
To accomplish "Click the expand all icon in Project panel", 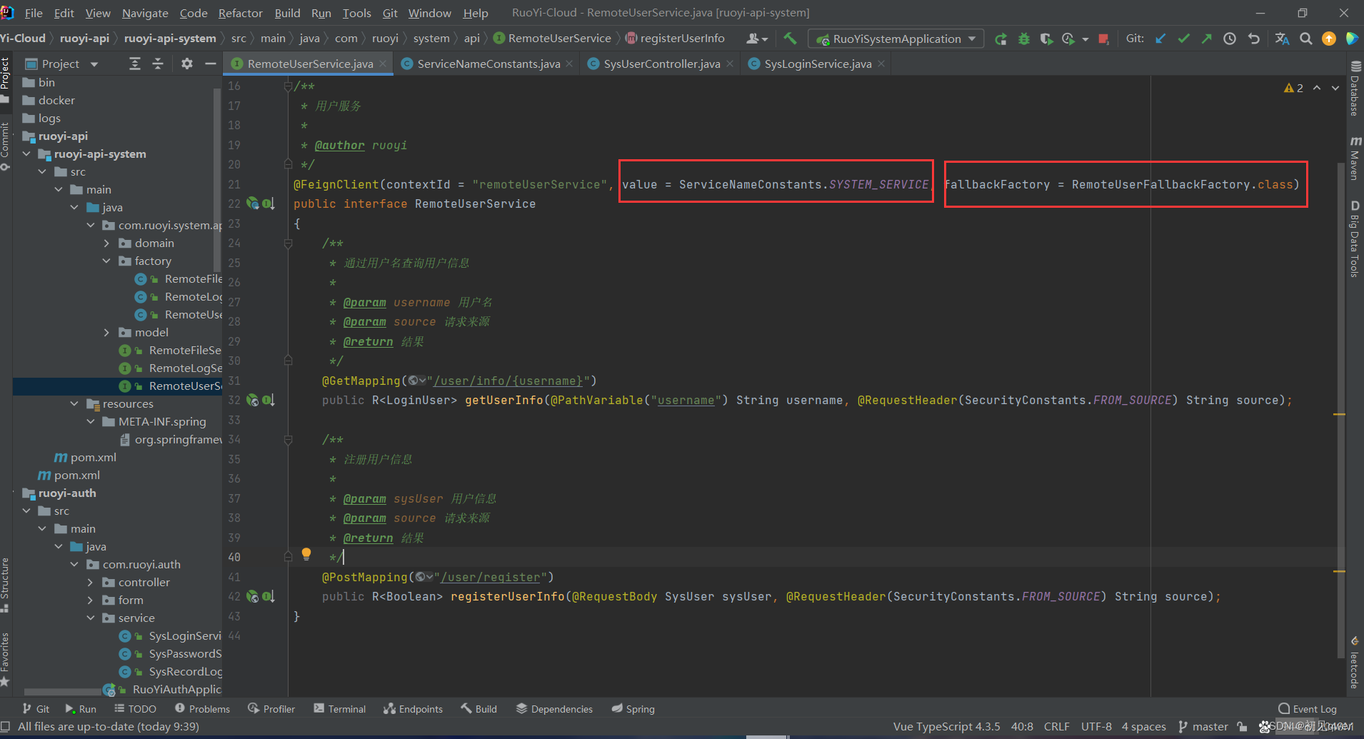I will point(135,64).
